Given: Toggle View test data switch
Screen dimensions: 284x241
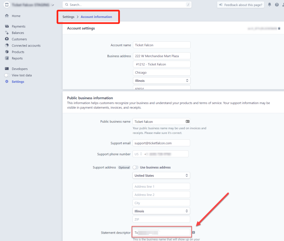Looking at the screenshot, I should coord(7,75).
